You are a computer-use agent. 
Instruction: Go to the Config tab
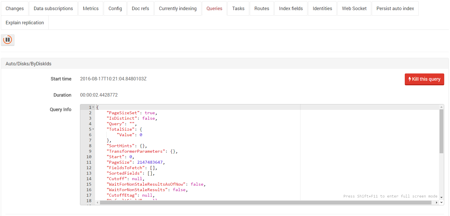tap(115, 8)
